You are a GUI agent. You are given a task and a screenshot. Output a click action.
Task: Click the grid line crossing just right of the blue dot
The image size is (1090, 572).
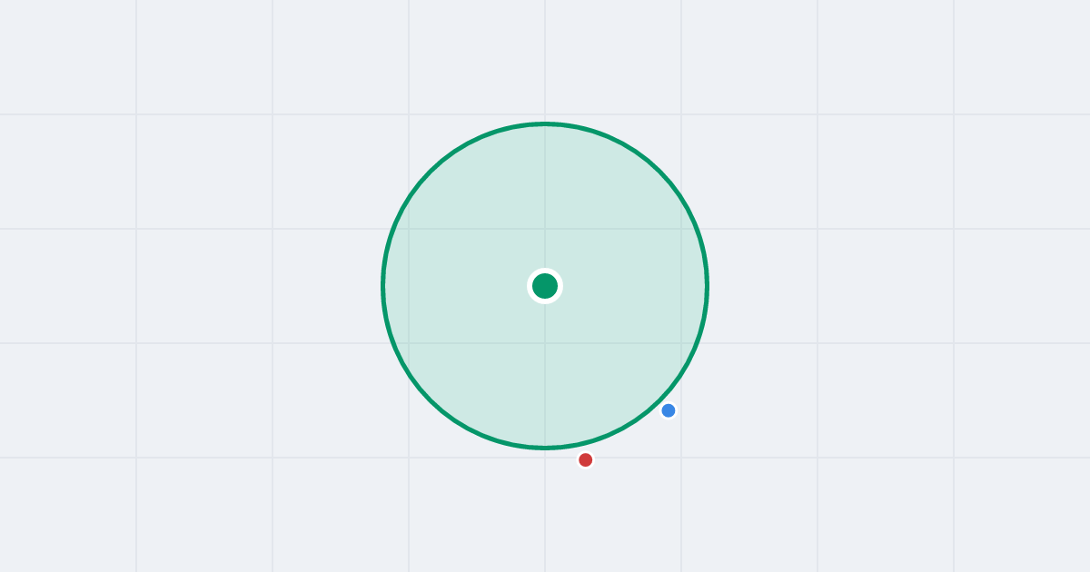681,410
